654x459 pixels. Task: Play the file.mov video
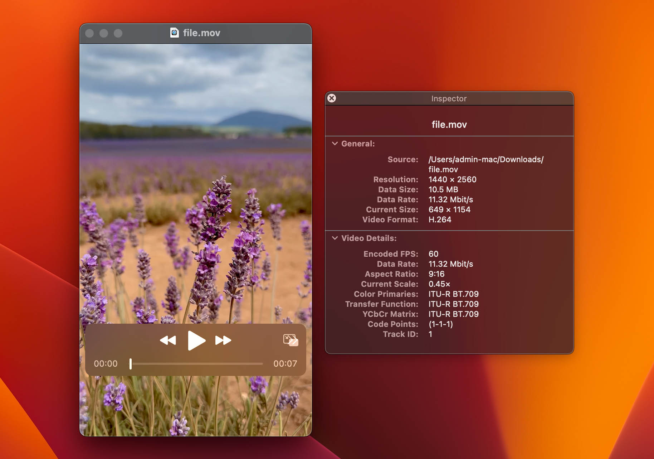[196, 340]
